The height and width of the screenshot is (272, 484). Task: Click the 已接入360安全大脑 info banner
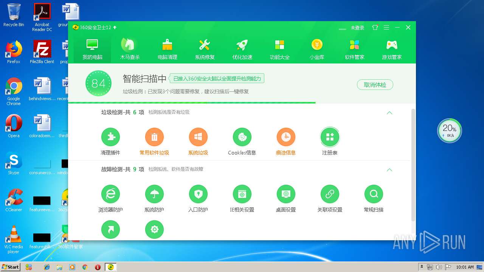[x=217, y=79]
